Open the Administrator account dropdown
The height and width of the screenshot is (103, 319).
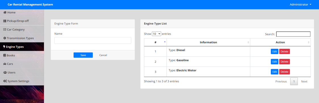coord(301,5)
